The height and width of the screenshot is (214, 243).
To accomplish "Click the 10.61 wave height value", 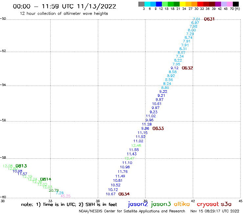I will tap(157, 104).
